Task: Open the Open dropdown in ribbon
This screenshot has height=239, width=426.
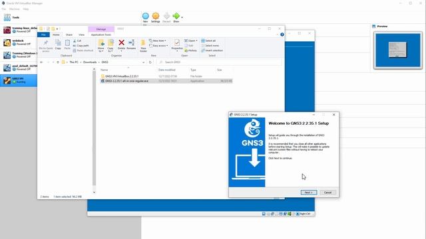Action: click(191, 40)
